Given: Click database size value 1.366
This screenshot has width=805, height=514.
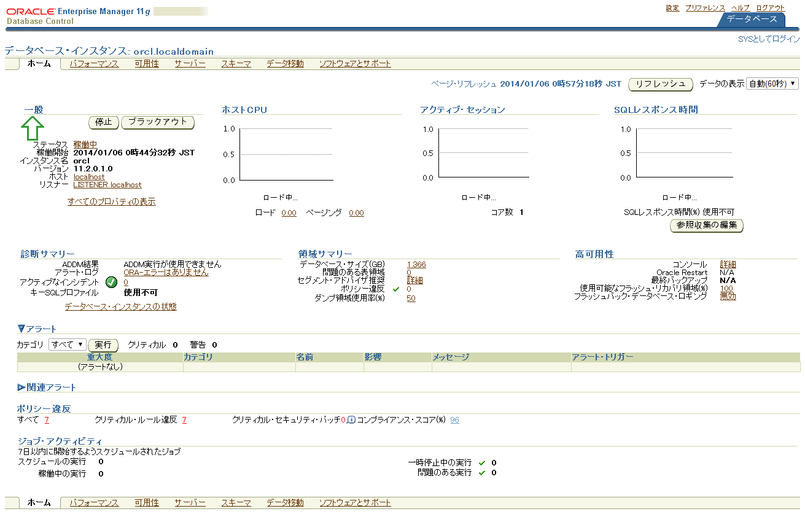Looking at the screenshot, I should point(416,265).
